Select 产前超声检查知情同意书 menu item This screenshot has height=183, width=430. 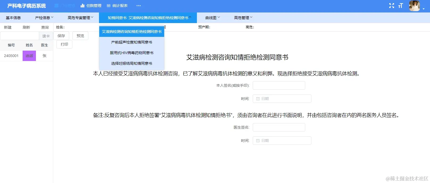(132, 42)
